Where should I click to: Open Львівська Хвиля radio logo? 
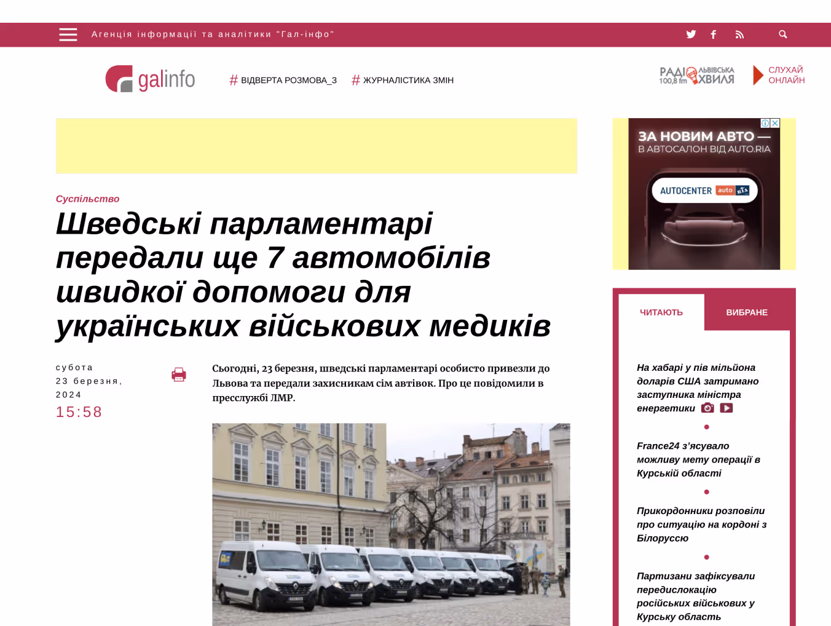[x=697, y=75]
